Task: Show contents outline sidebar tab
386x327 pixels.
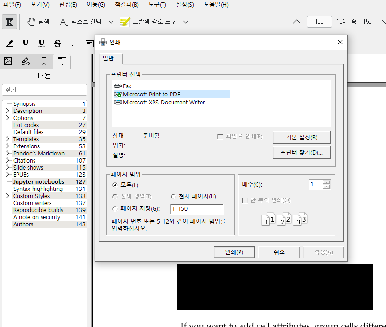Action: [61, 61]
